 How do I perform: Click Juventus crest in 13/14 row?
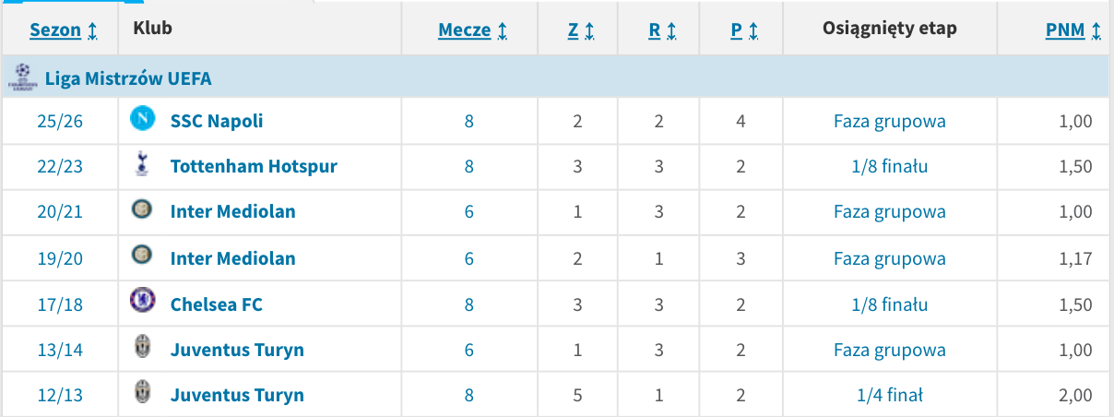pos(142,348)
